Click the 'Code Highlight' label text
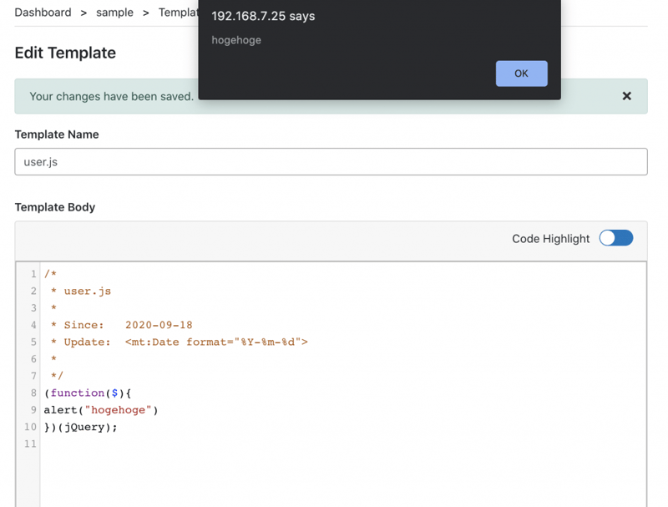This screenshot has width=668, height=507. point(550,239)
